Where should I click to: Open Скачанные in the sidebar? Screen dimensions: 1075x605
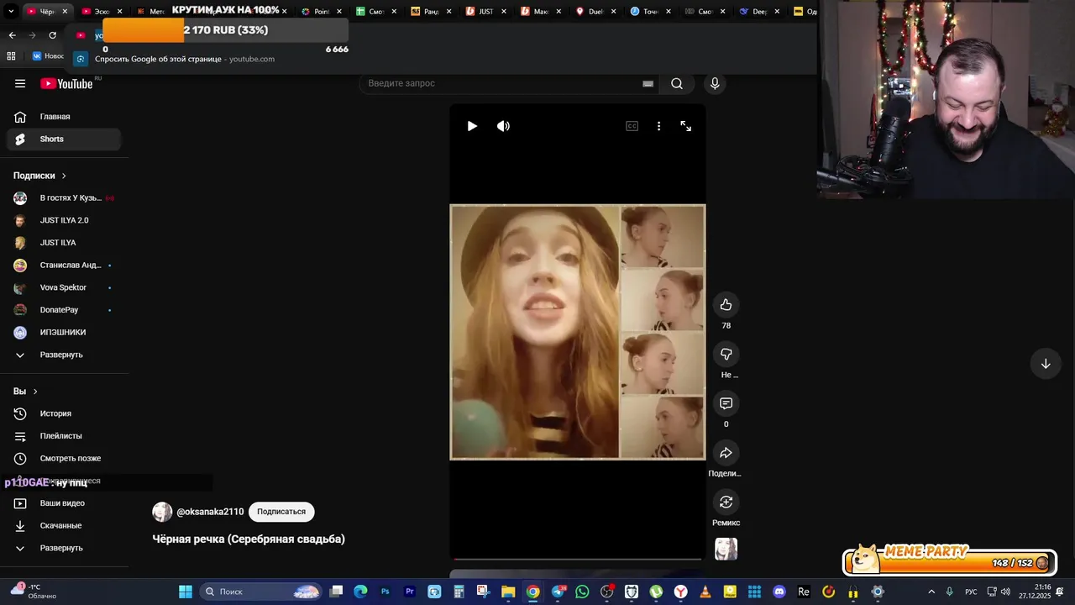pos(64,525)
